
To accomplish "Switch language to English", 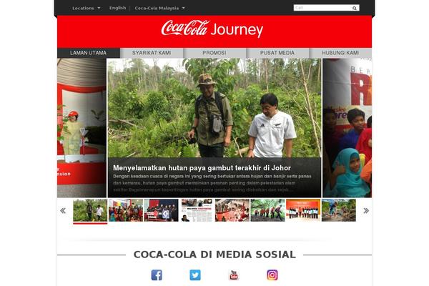I will (118, 8).
